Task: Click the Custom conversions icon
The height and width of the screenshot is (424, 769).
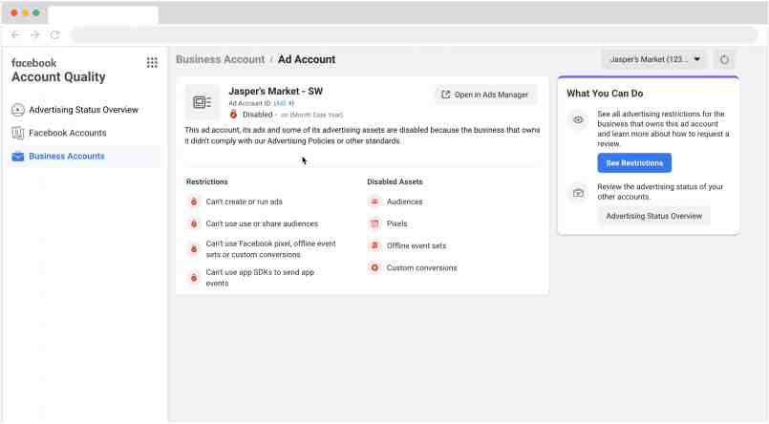Action: [x=374, y=267]
